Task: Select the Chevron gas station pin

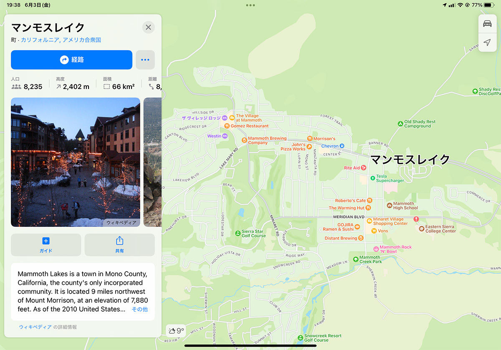Action: click(x=342, y=146)
